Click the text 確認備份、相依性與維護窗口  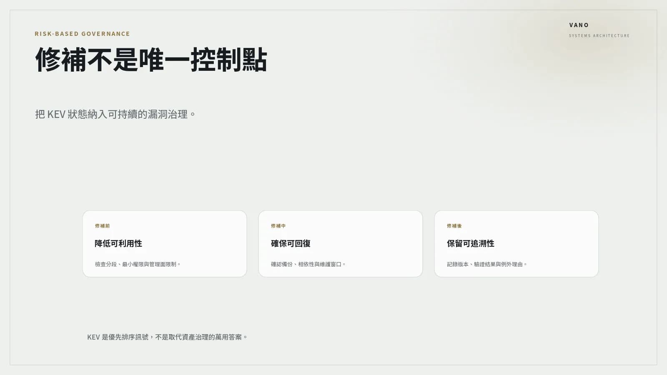pos(308,264)
